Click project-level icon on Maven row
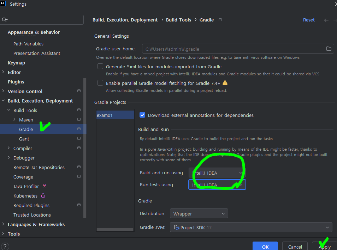Screen dimensions: 337x250 [79, 119]
